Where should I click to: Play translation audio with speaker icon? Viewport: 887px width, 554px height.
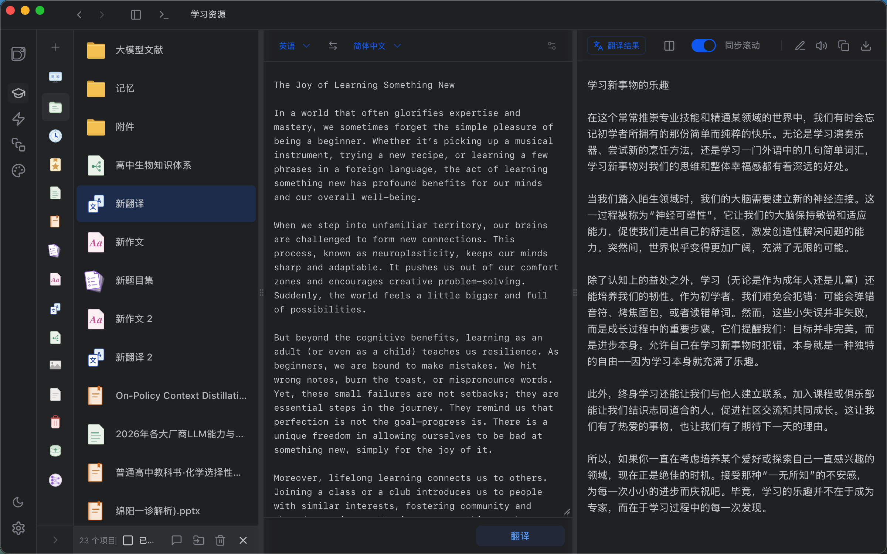tap(821, 46)
